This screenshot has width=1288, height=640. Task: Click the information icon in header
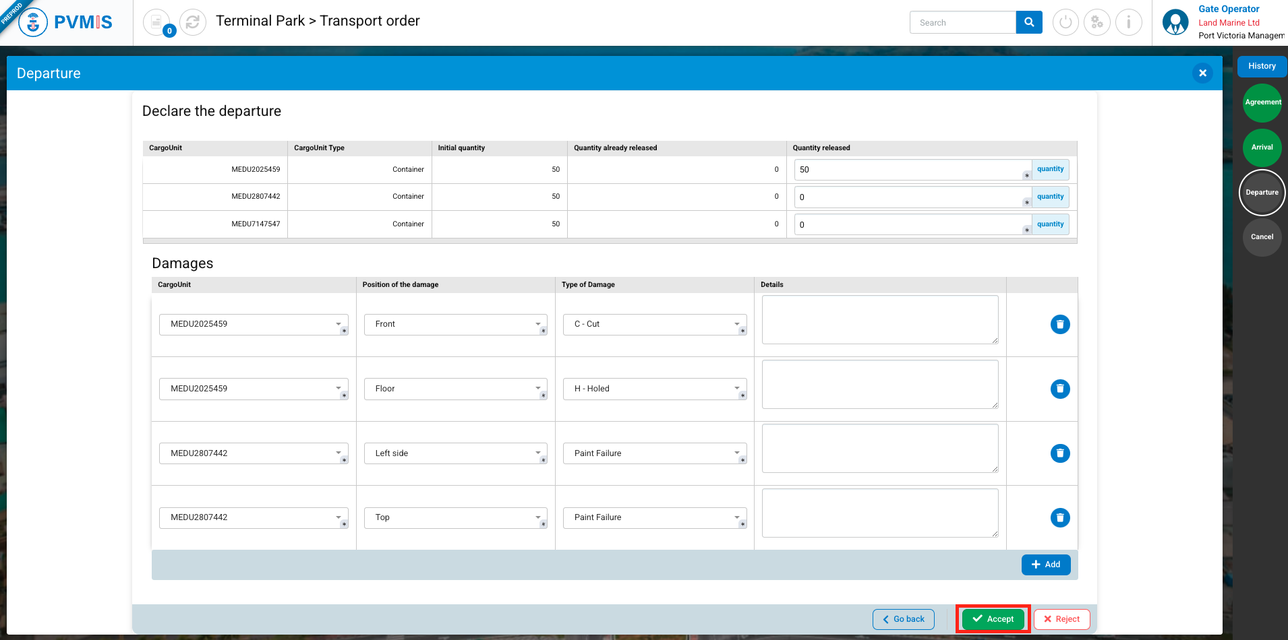1128,22
